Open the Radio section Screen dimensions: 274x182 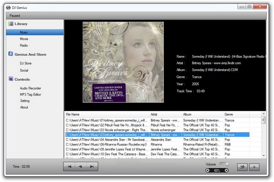pyautogui.click(x=24, y=45)
